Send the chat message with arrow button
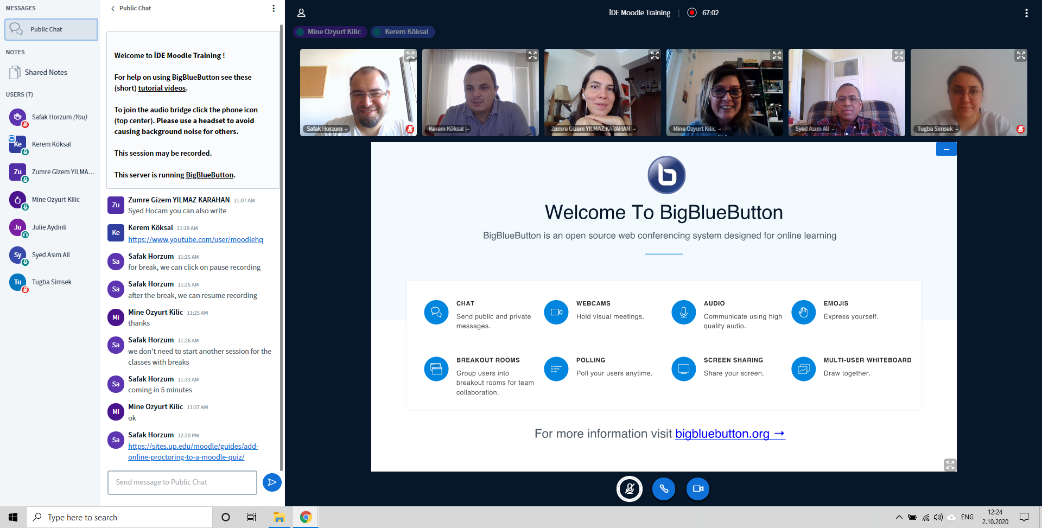Viewport: 1042px width, 528px height. [x=272, y=482]
